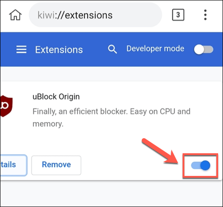Go to the browser home page
The image size is (223, 207).
15,15
